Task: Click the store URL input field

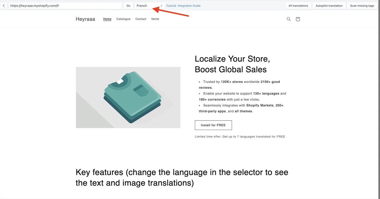Action: [x=65, y=6]
